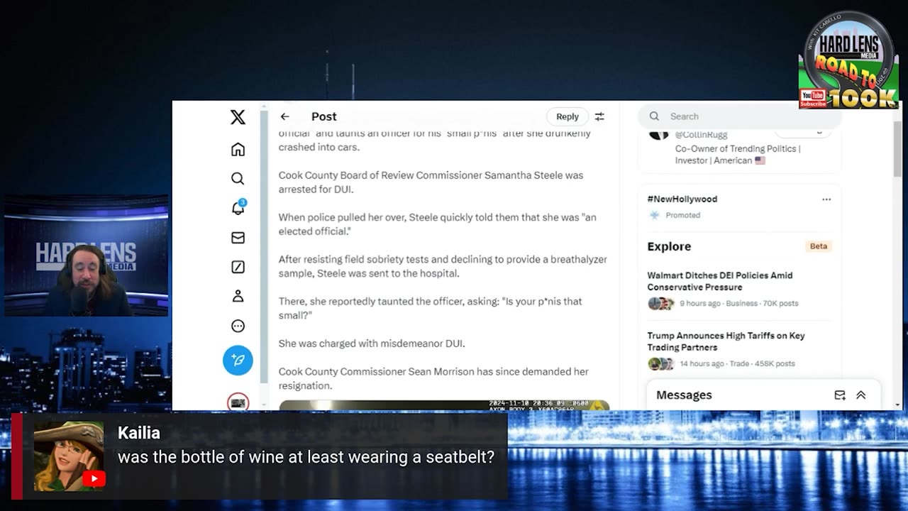Expand the Messages drawer chevrons
This screenshot has width=908, height=511.
(x=861, y=395)
